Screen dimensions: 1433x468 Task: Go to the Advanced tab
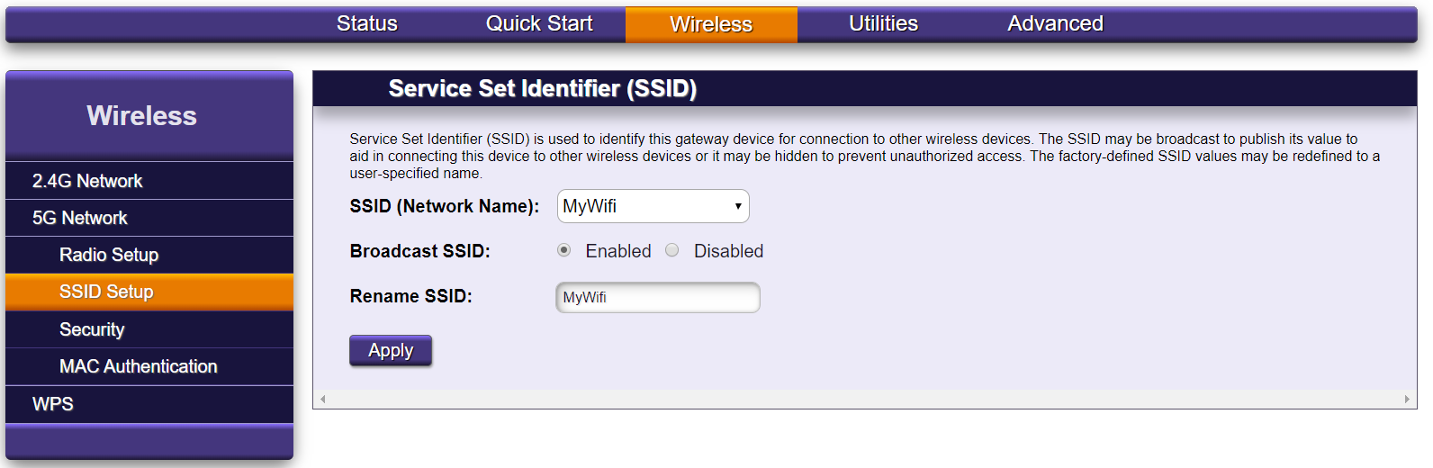tap(1055, 24)
